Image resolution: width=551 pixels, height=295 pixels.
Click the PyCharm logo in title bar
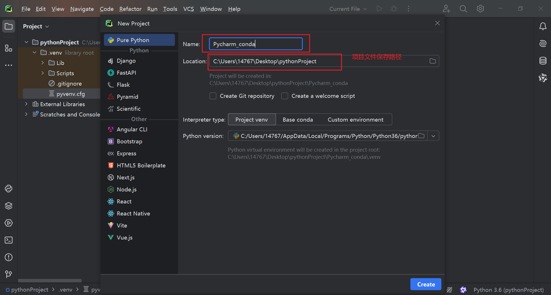[9, 9]
